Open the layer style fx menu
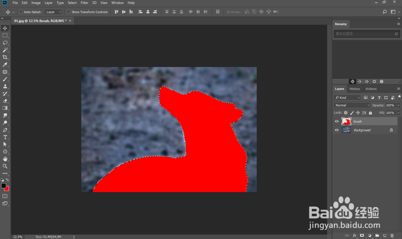 pyautogui.click(x=355, y=235)
